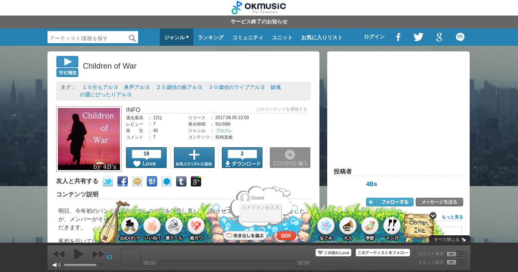
Task: Collapse stamp panel with すべて閉じる
Action: point(450,239)
